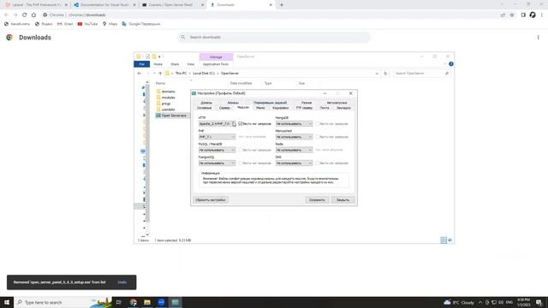Open Task View from the taskbar
Image resolution: width=548 pixels, height=308 pixels.
[x=119, y=302]
